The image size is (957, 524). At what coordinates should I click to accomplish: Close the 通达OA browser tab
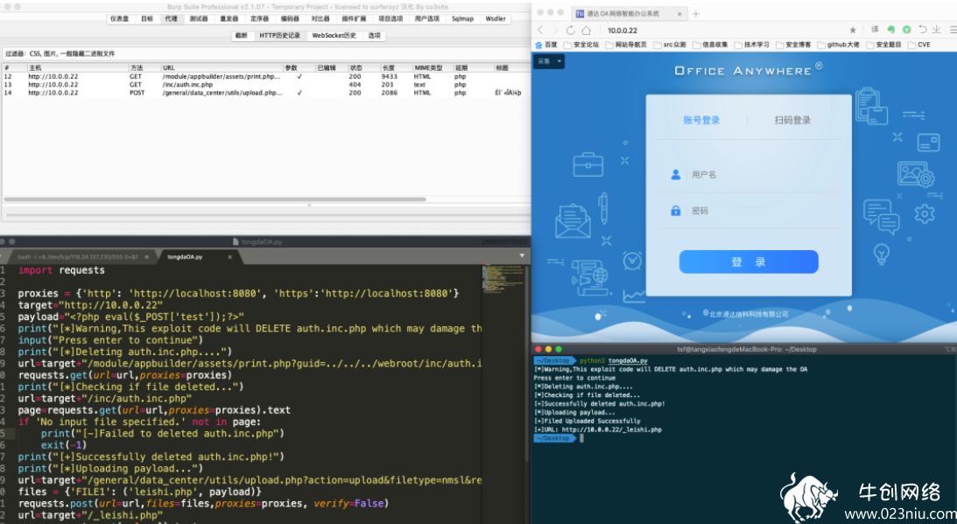[679, 13]
